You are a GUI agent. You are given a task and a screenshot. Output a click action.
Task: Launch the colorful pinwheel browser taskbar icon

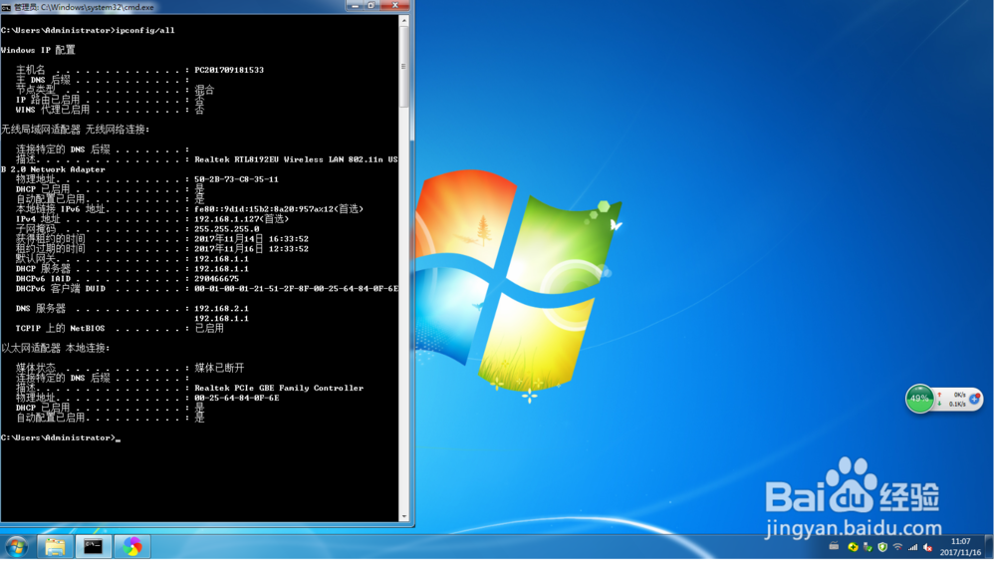click(x=132, y=547)
